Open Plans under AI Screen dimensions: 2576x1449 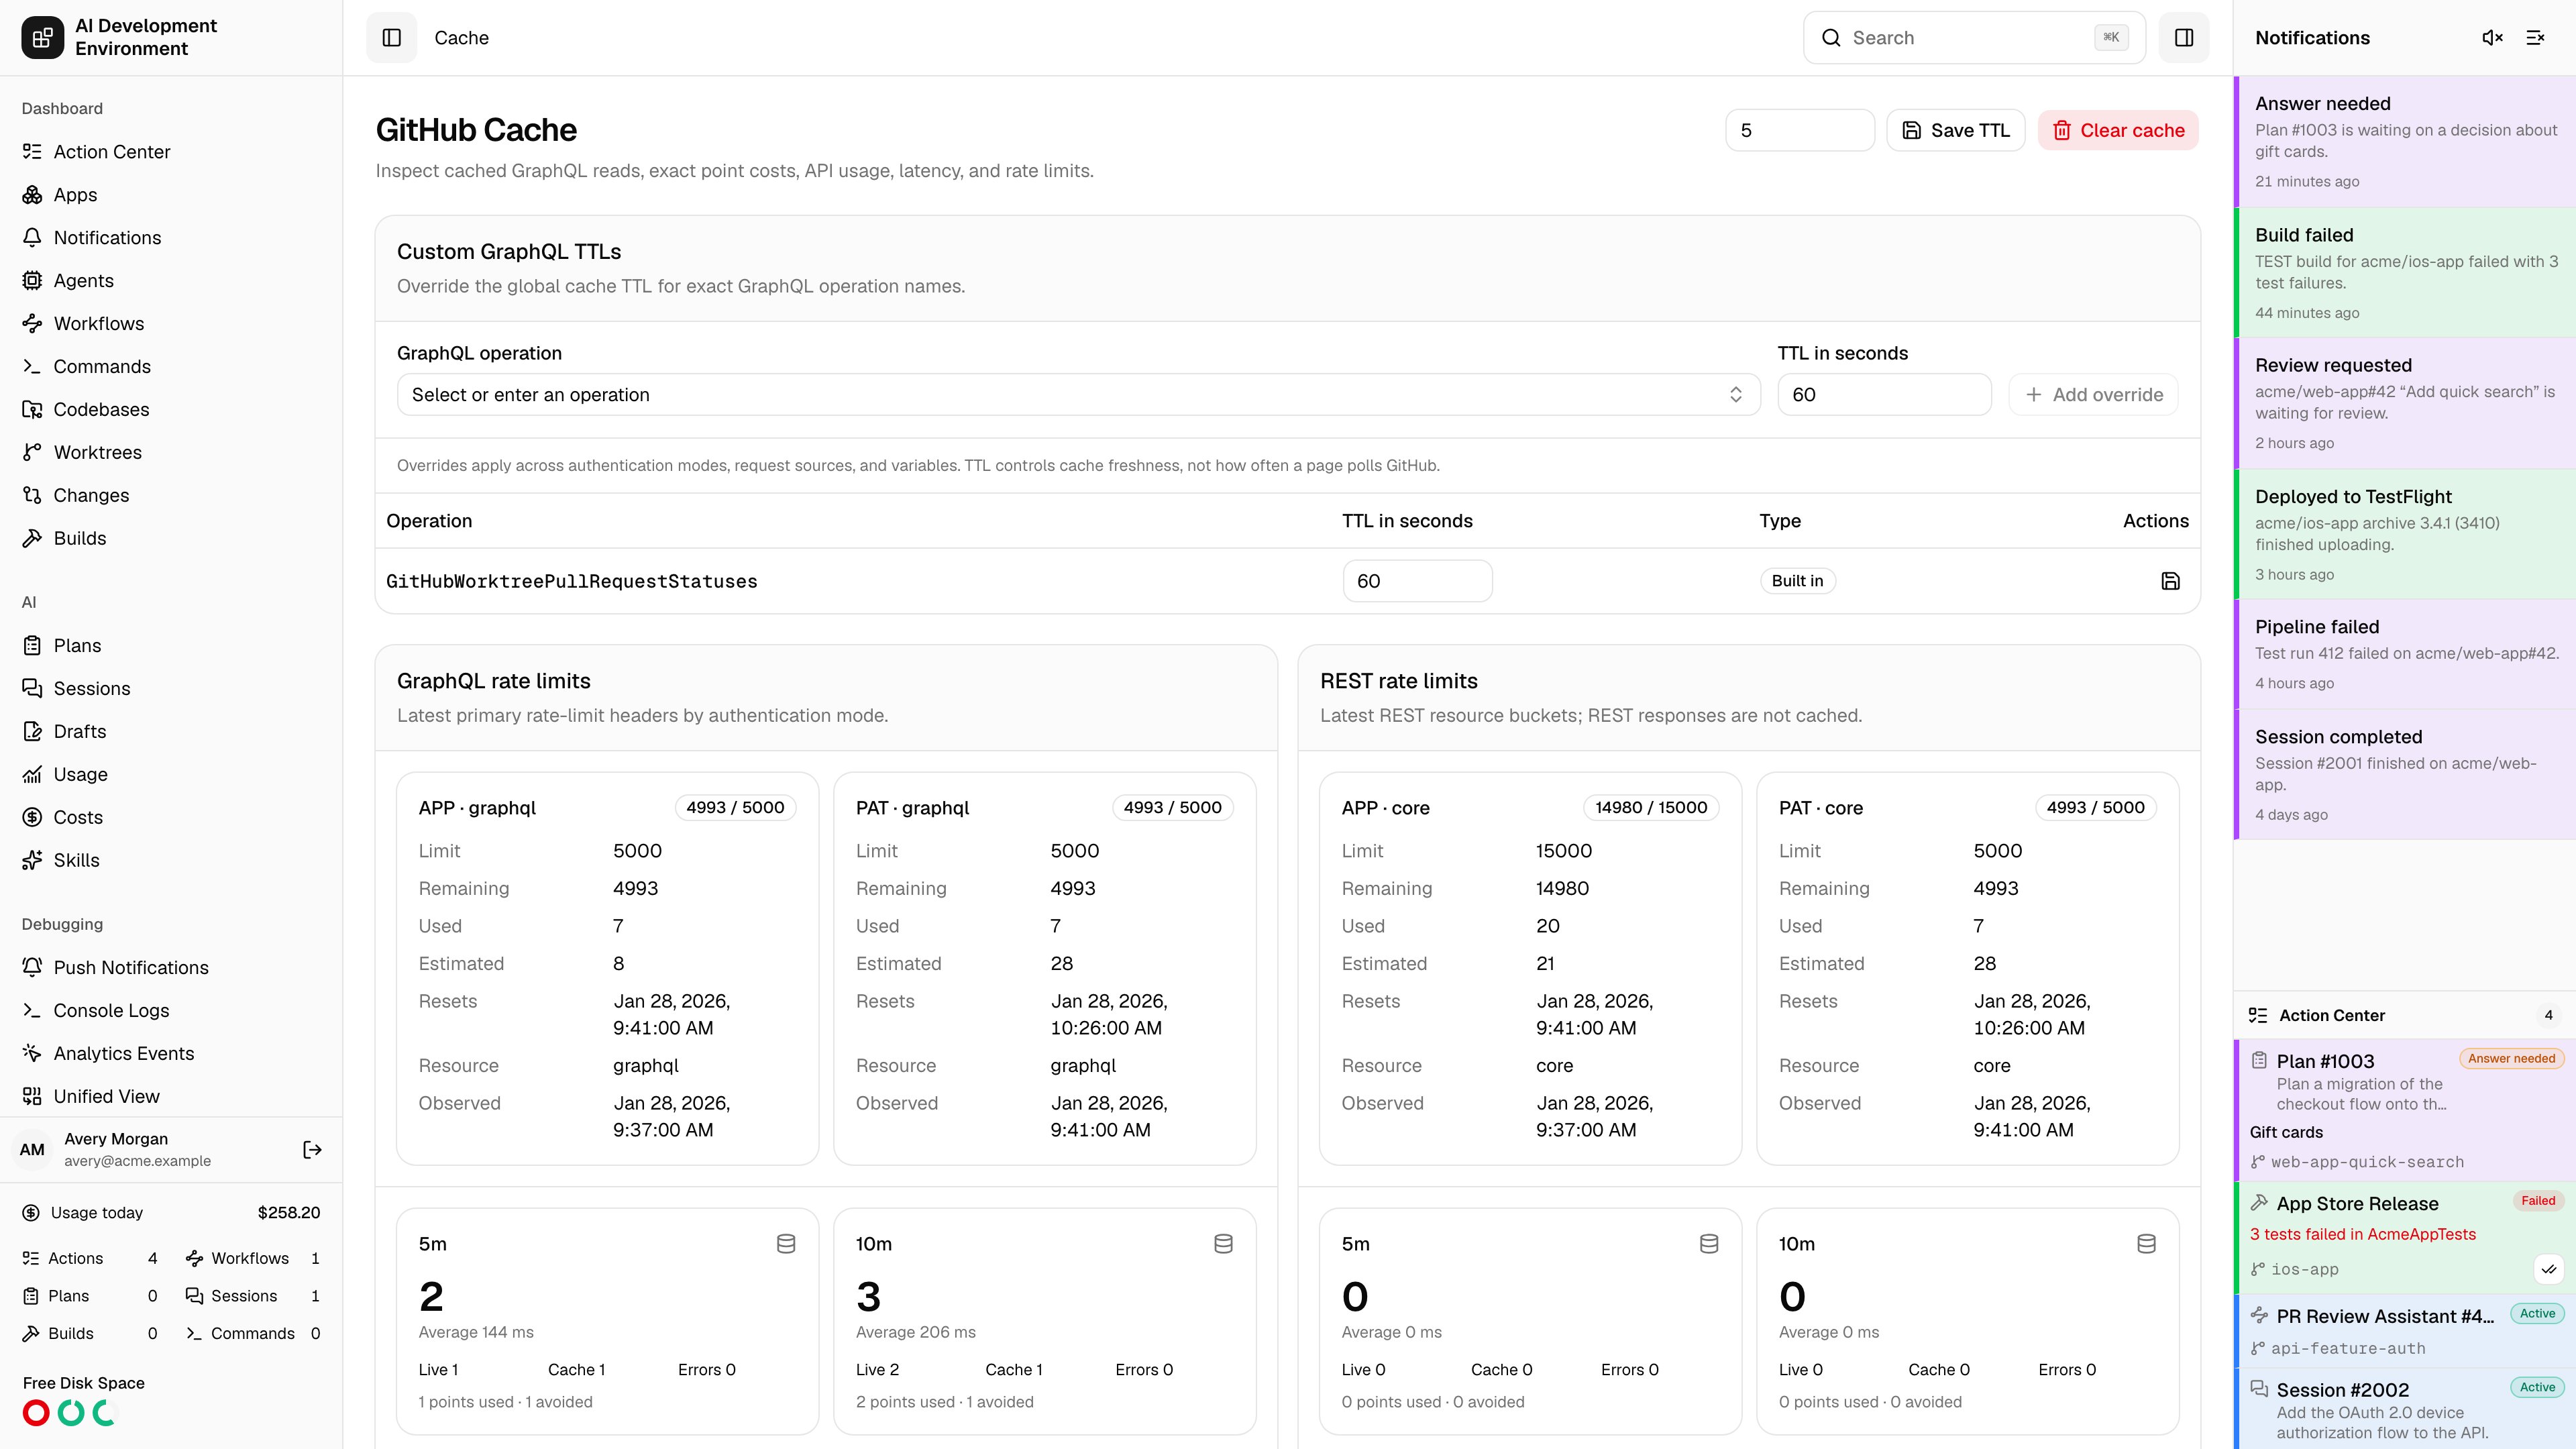171,646
